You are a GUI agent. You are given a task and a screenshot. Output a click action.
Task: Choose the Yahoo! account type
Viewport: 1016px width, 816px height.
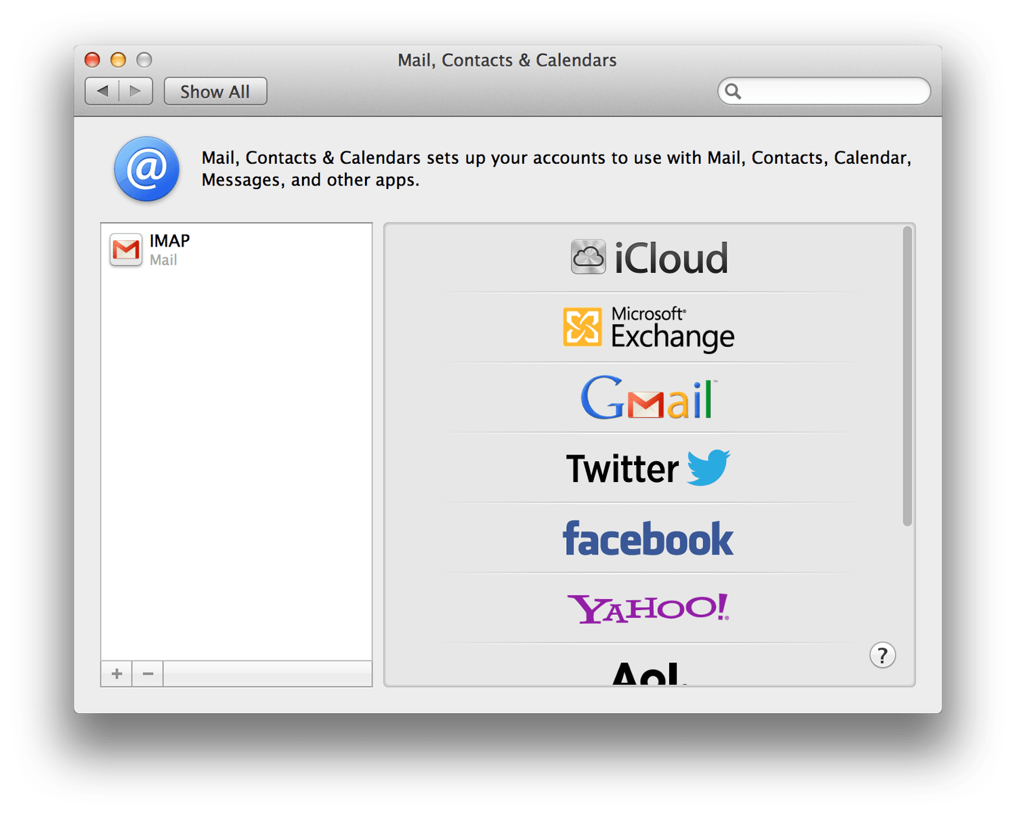click(x=649, y=608)
